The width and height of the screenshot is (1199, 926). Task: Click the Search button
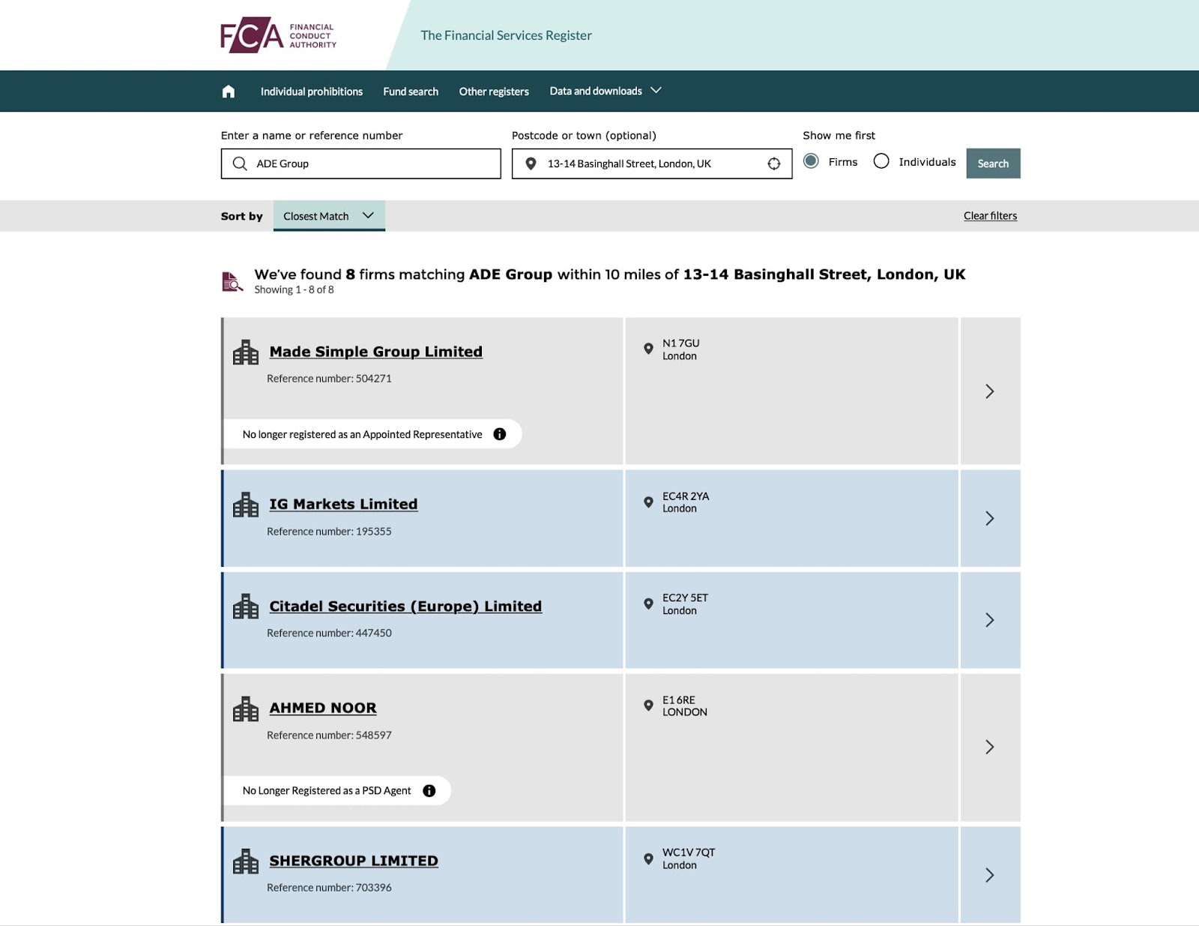(x=993, y=163)
